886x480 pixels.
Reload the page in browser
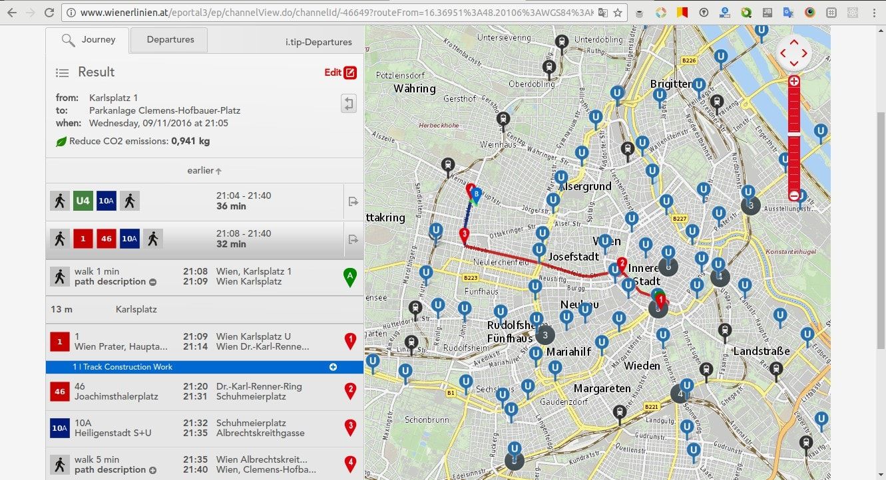(x=49, y=13)
